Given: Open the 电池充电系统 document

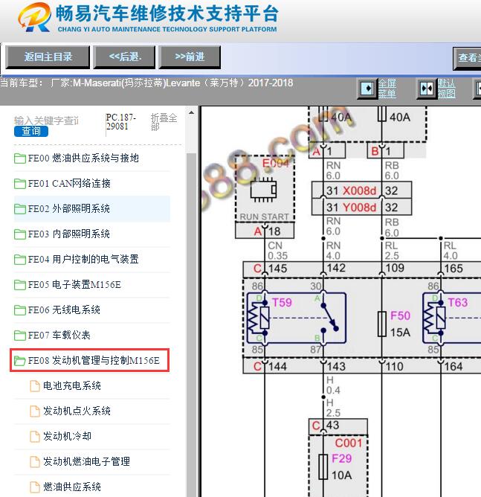Looking at the screenshot, I should (72, 385).
